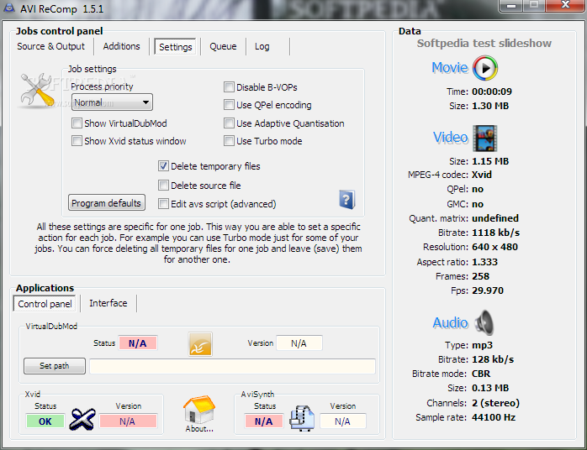Select the Settings tab
The height and width of the screenshot is (450, 587).
tap(175, 47)
